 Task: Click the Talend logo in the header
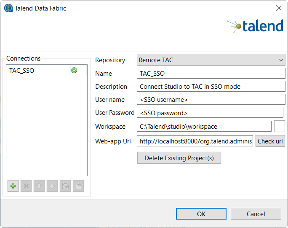pos(256,26)
